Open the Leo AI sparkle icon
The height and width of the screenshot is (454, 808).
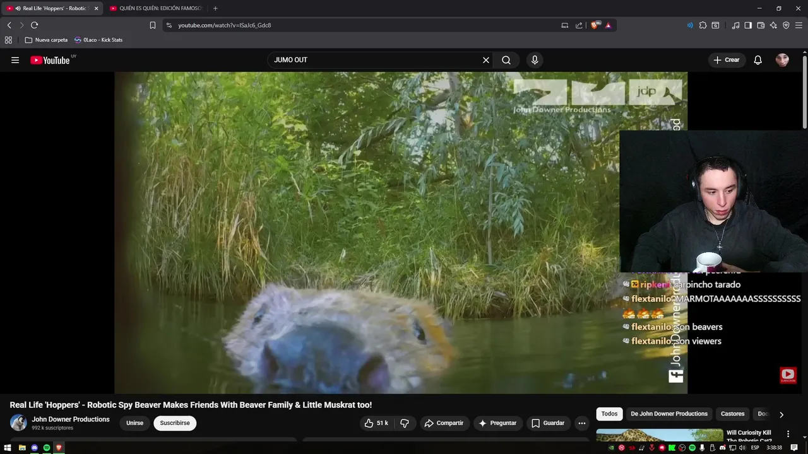(773, 25)
